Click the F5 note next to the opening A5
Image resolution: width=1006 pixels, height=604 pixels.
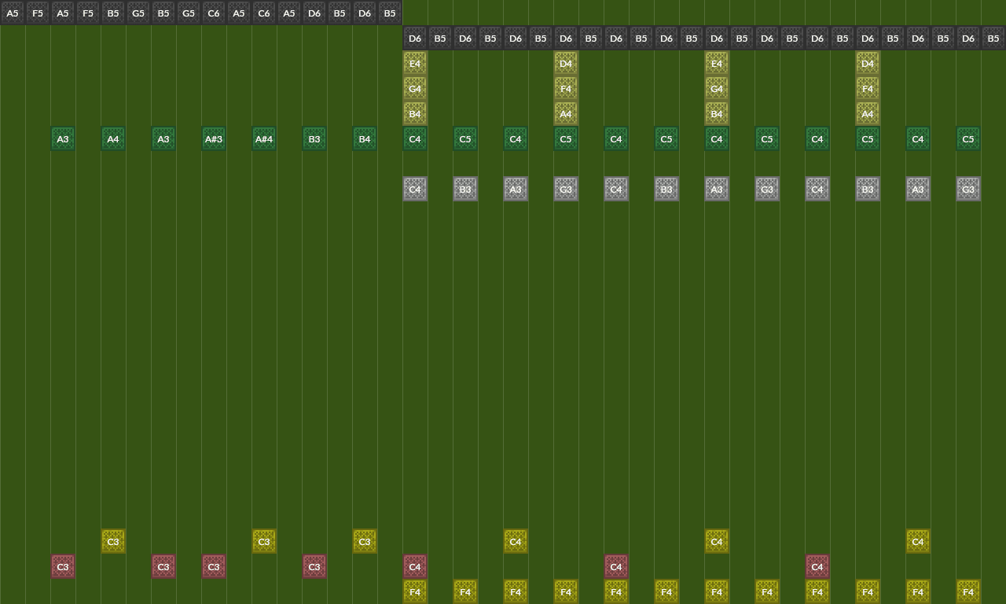pyautogui.click(x=37, y=13)
